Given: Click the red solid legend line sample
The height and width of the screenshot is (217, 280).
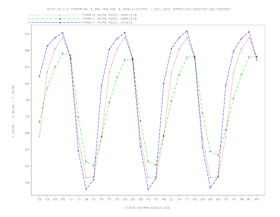Looking at the screenshot, I should (55, 15).
